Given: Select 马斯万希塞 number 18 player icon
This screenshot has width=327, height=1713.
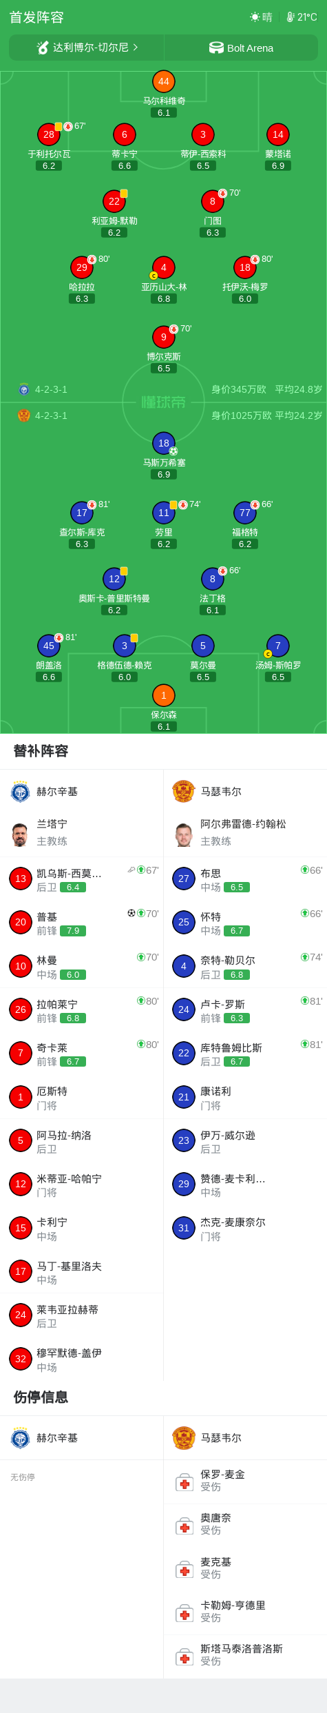Looking at the screenshot, I should pos(163,443).
